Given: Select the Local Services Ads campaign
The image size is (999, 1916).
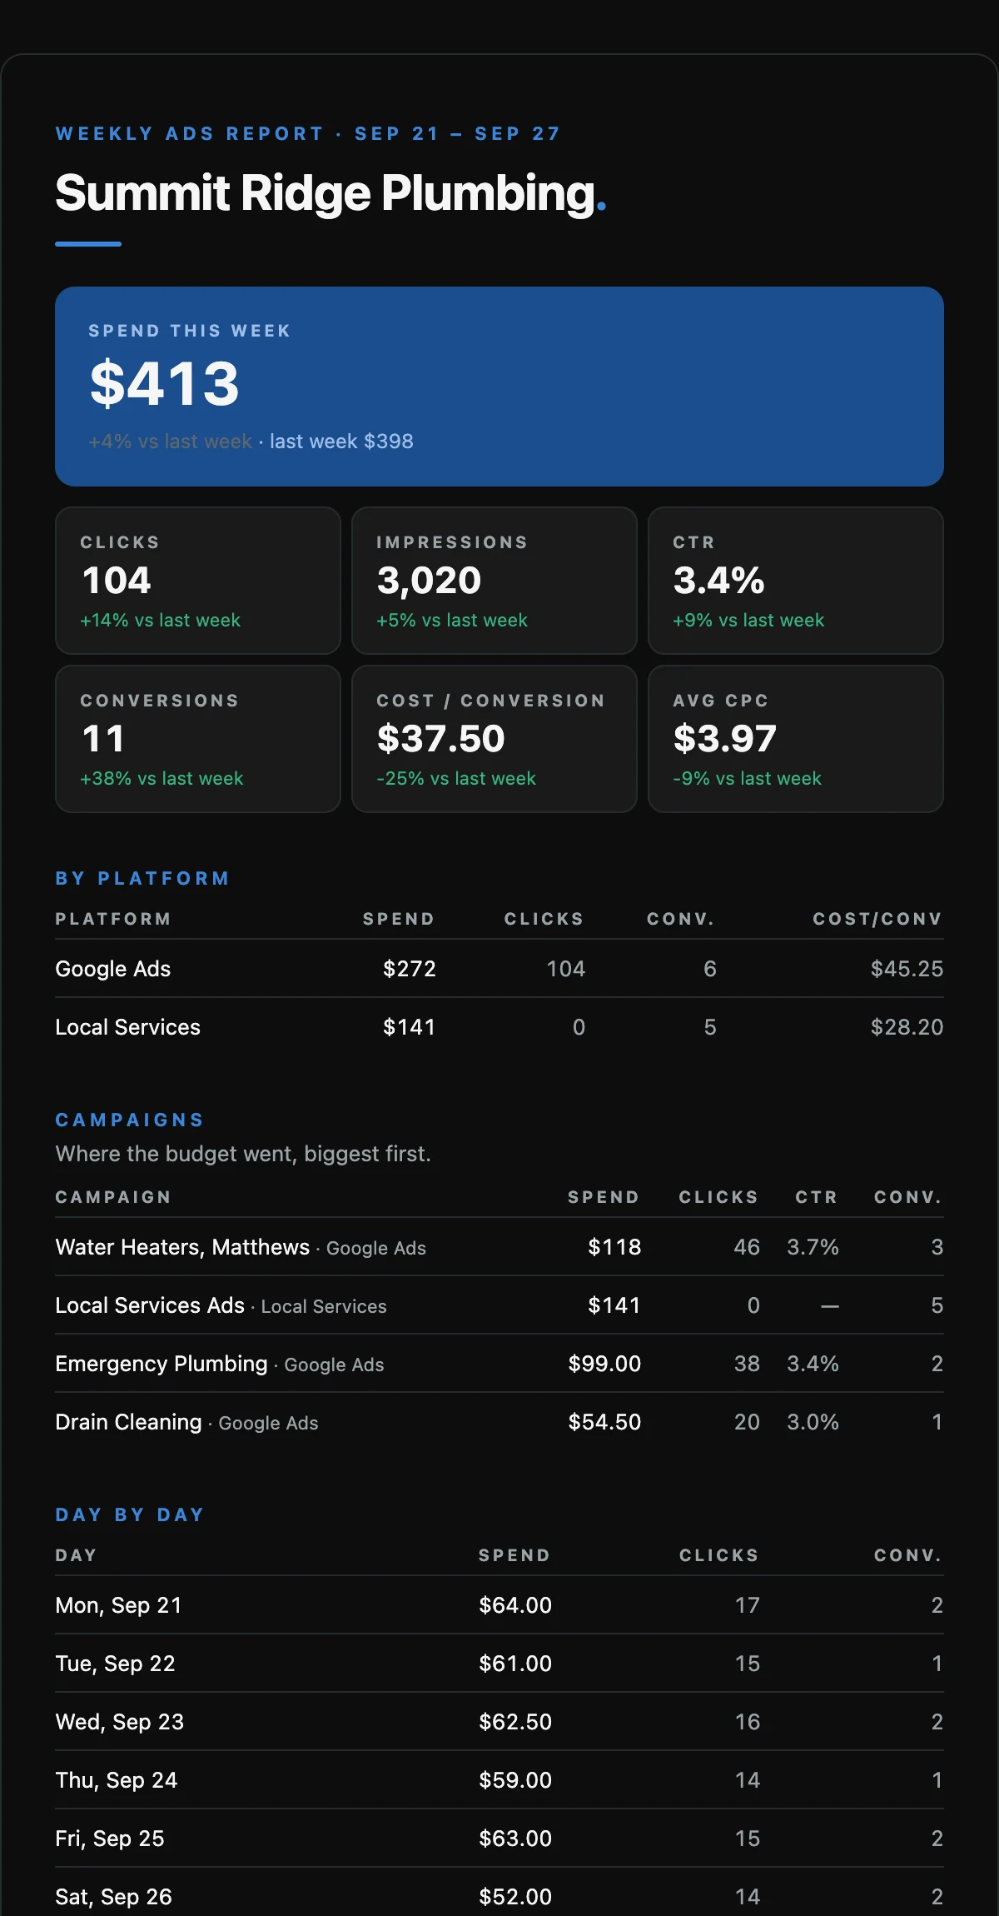Looking at the screenshot, I should tap(150, 1305).
